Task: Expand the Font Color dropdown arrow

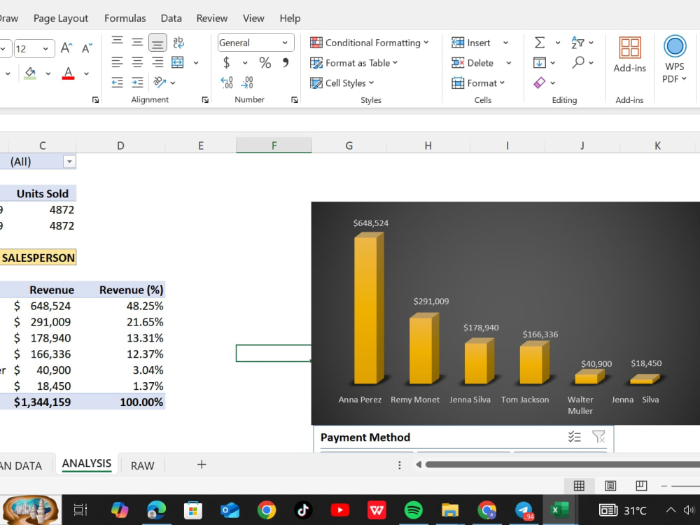Action: click(x=87, y=73)
